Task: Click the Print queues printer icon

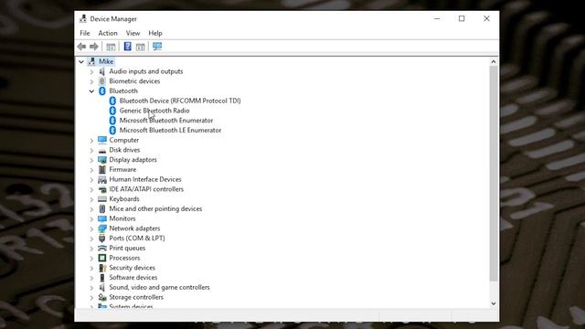Action: (102, 248)
